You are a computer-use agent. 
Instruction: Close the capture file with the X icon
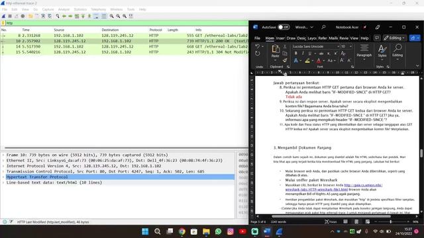tap(43, 16)
